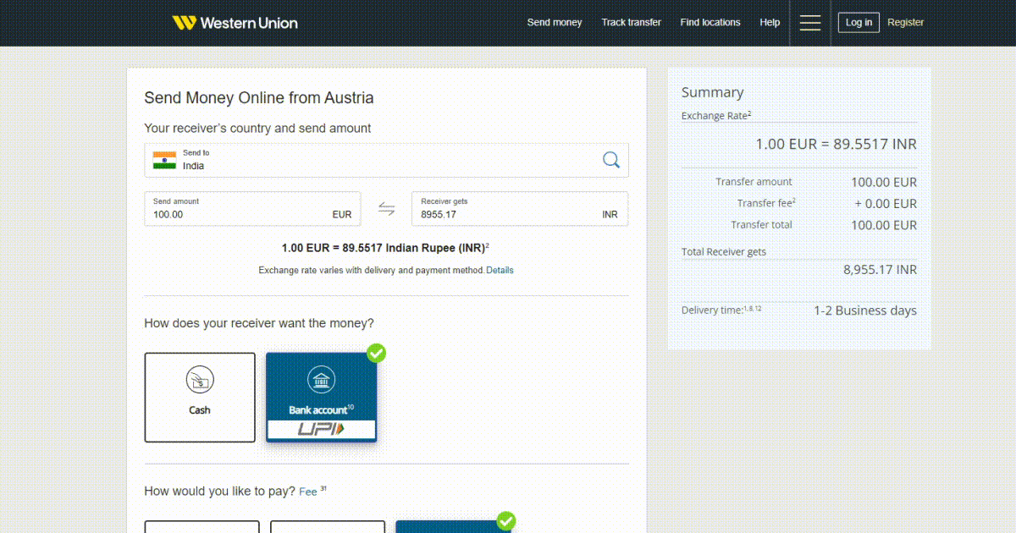The width and height of the screenshot is (1016, 533).
Task: Open the Western Union logo homepage
Action: (235, 23)
